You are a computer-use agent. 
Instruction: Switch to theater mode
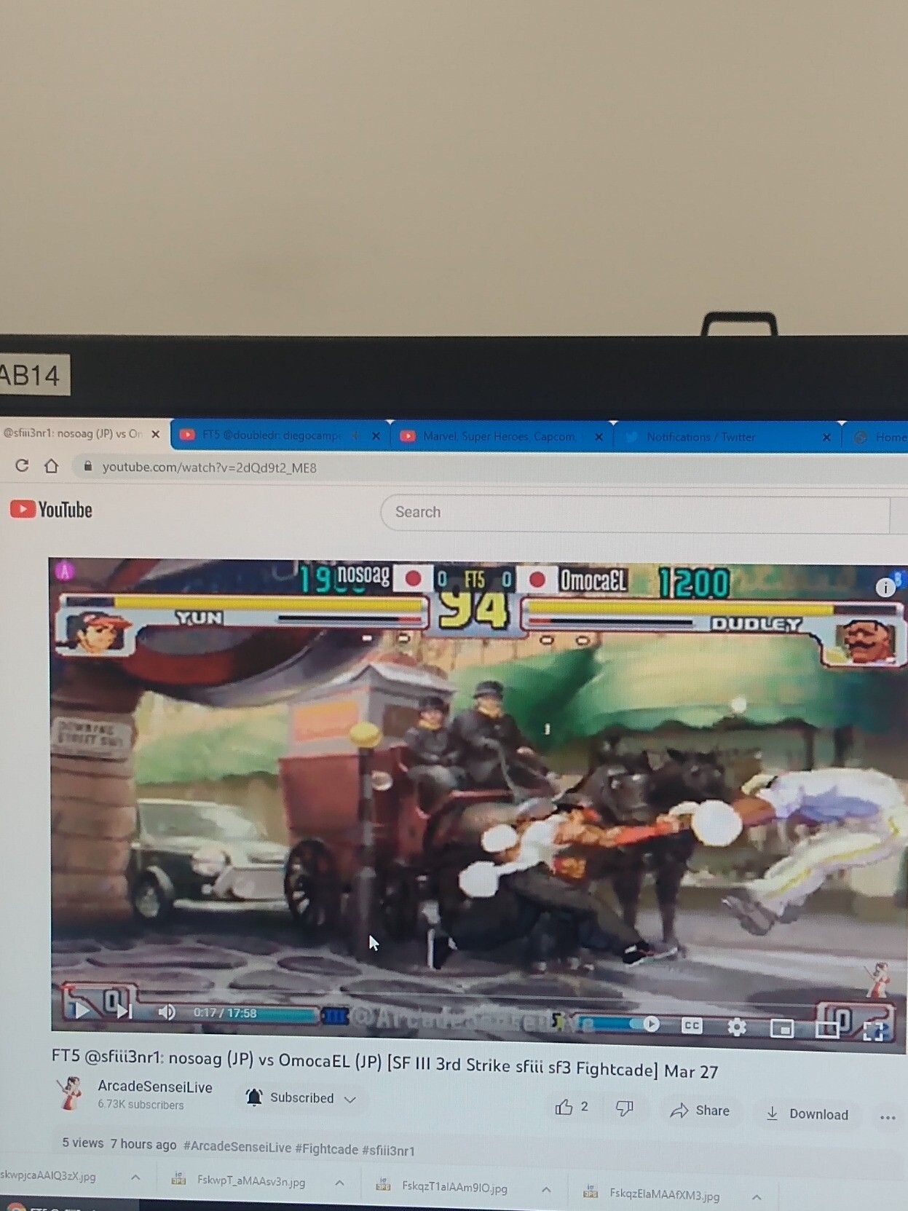click(827, 1029)
